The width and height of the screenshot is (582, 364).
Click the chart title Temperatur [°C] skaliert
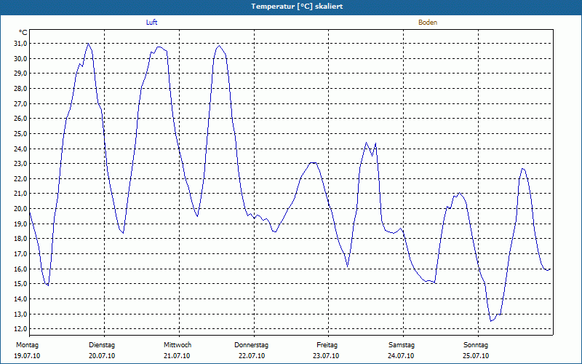coord(297,7)
